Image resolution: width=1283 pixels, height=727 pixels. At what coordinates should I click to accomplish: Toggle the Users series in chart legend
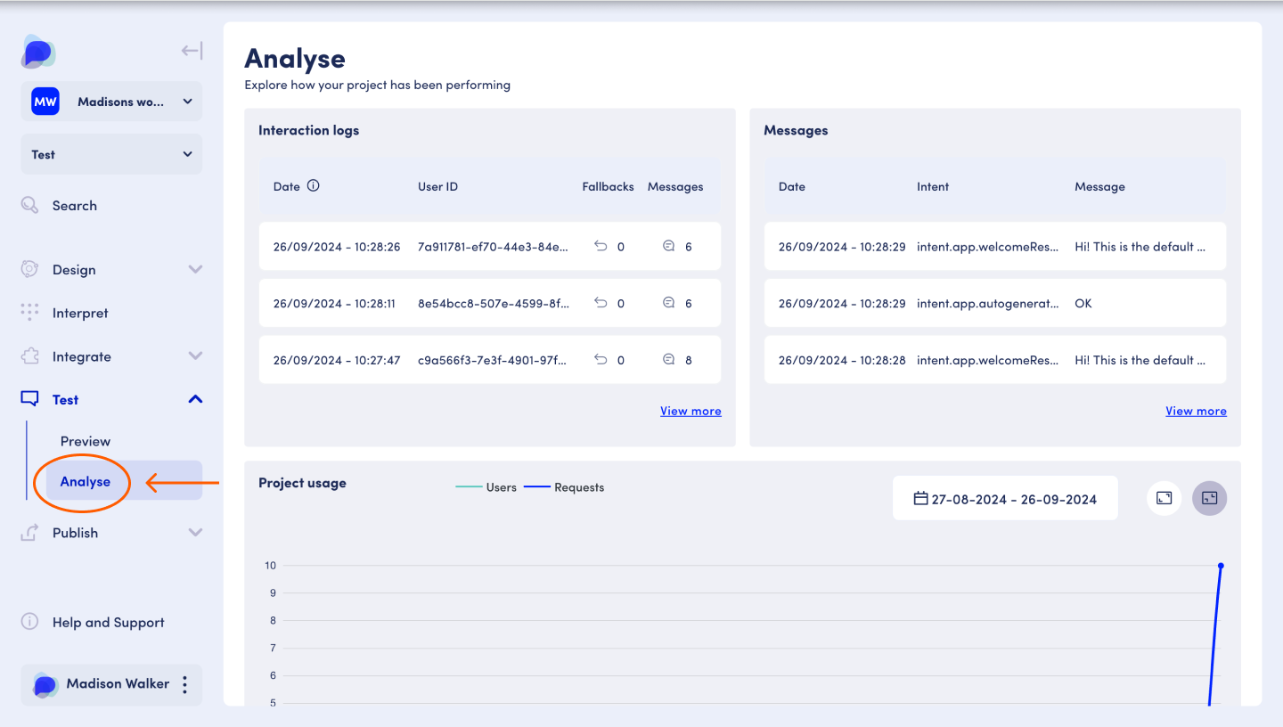pyautogui.click(x=486, y=487)
